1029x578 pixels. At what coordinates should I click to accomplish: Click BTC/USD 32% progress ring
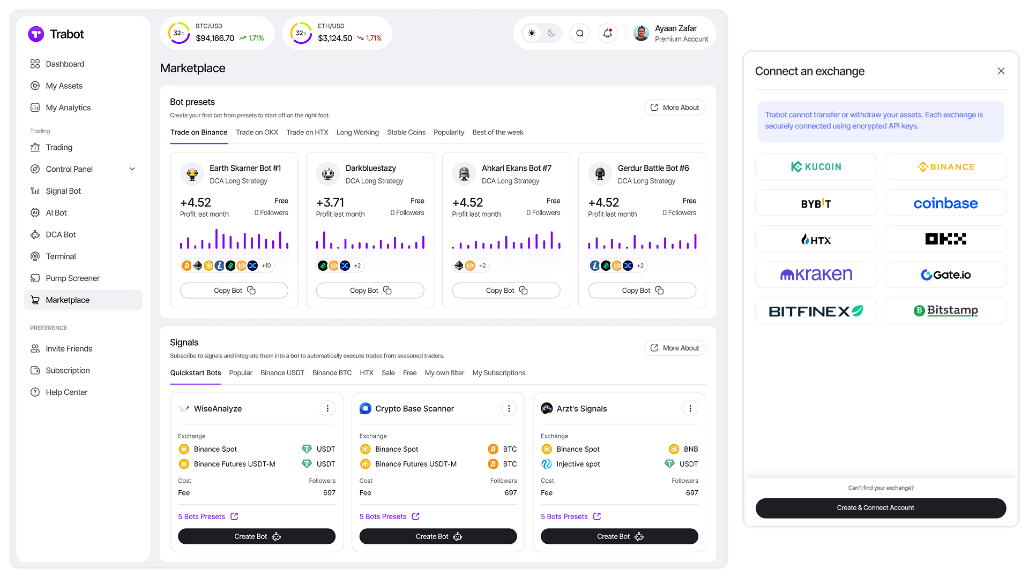[179, 33]
